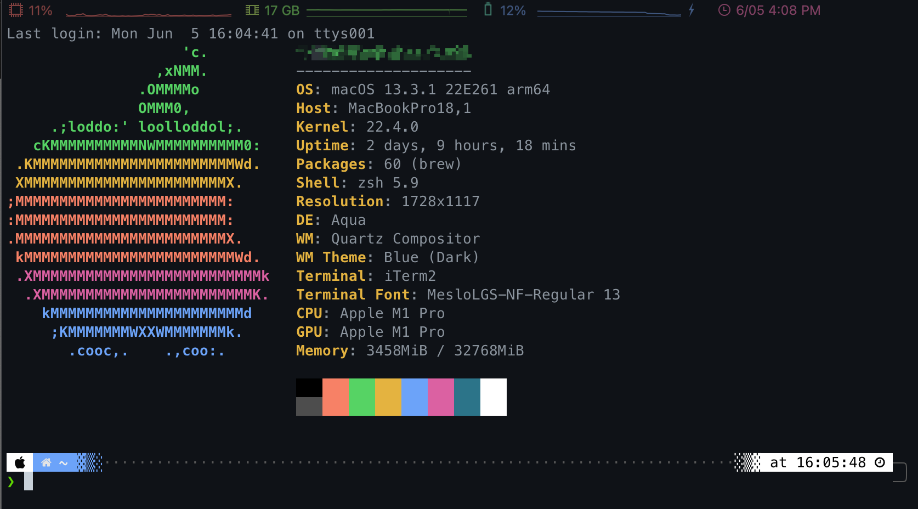The image size is (918, 509).
Task: Click the Shell value 'zsh 5.9'
Action: point(388,183)
